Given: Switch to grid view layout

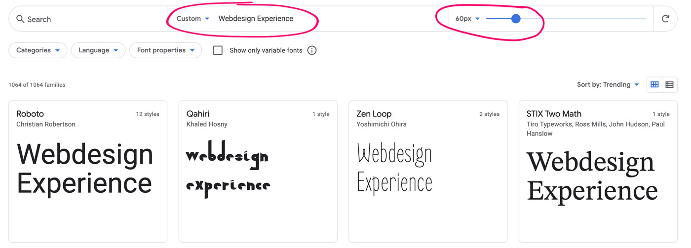Looking at the screenshot, I should [x=654, y=85].
